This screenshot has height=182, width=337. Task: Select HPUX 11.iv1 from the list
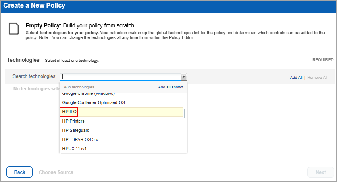75,149
